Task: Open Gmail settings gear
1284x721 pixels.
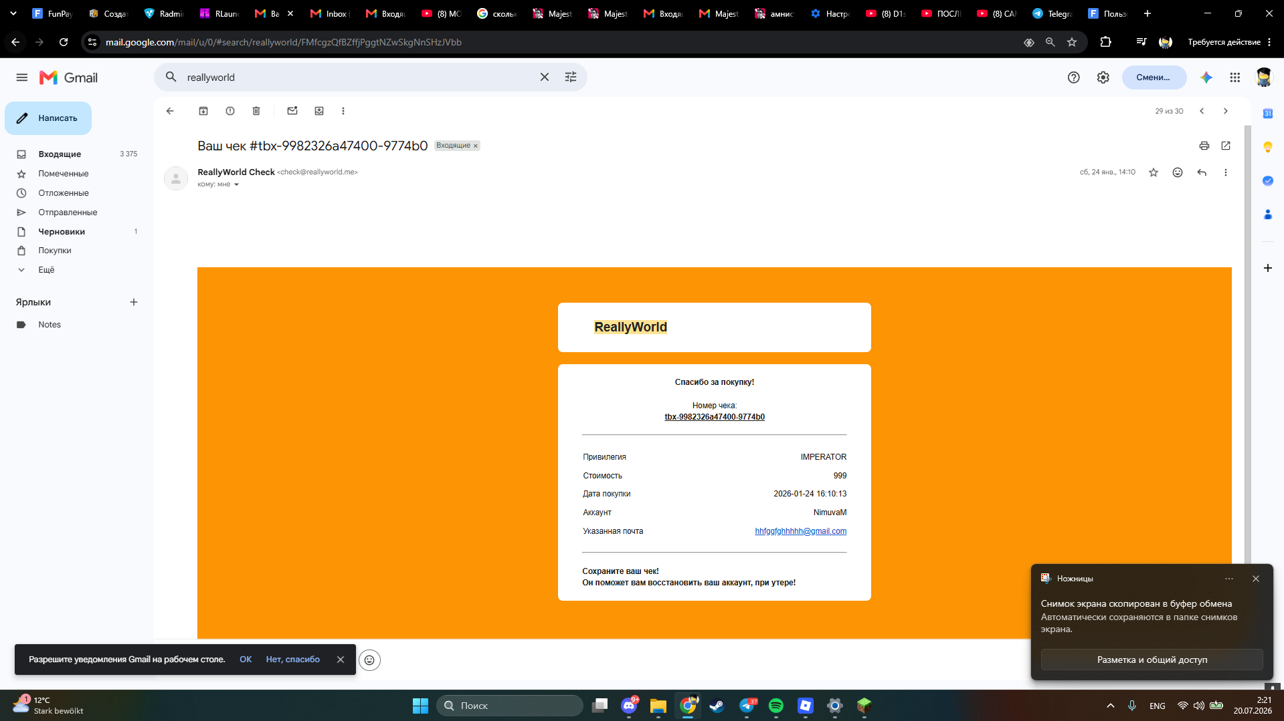Action: point(1103,78)
